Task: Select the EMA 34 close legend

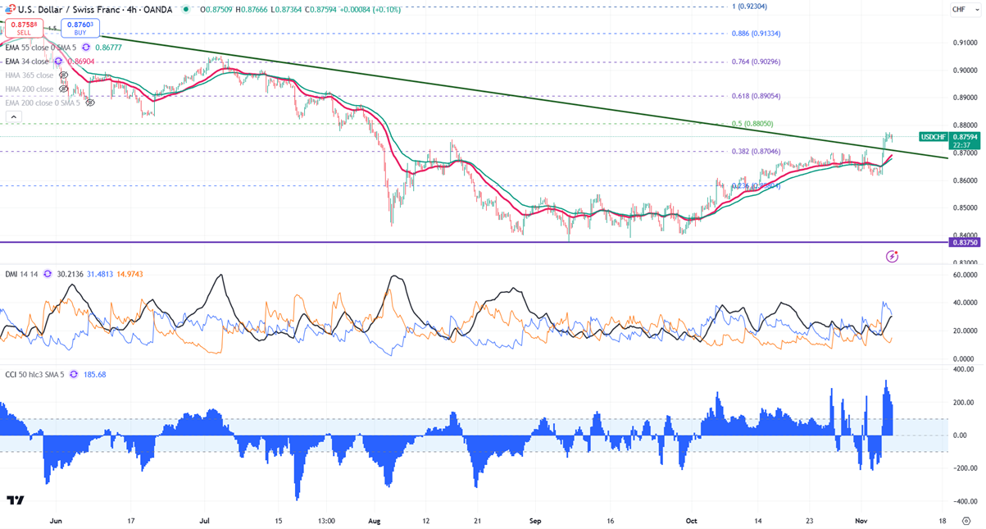Action: coord(28,62)
